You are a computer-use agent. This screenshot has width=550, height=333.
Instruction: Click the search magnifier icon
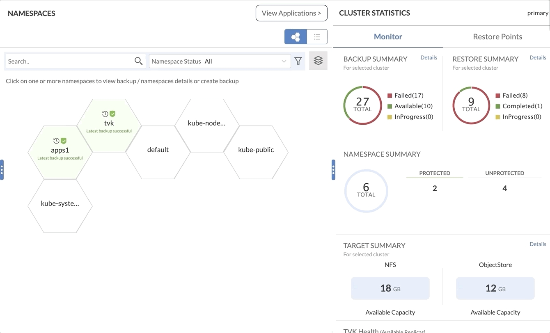(x=139, y=61)
